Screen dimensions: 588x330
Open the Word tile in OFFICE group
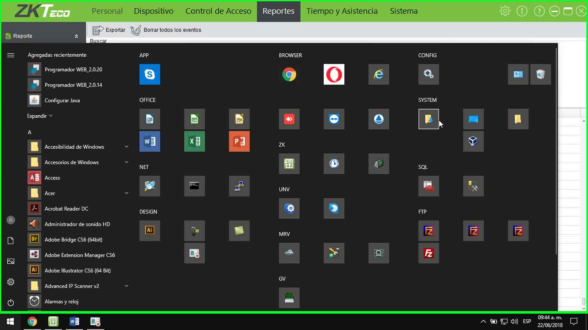pos(150,141)
